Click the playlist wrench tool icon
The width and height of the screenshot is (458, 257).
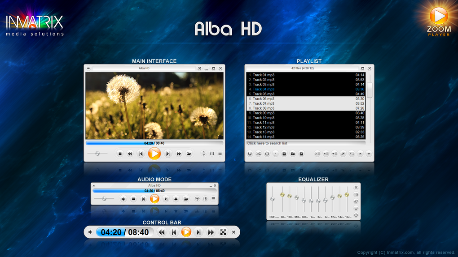(x=343, y=154)
